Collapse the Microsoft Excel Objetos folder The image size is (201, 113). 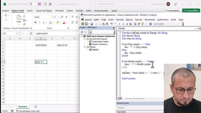(84, 39)
